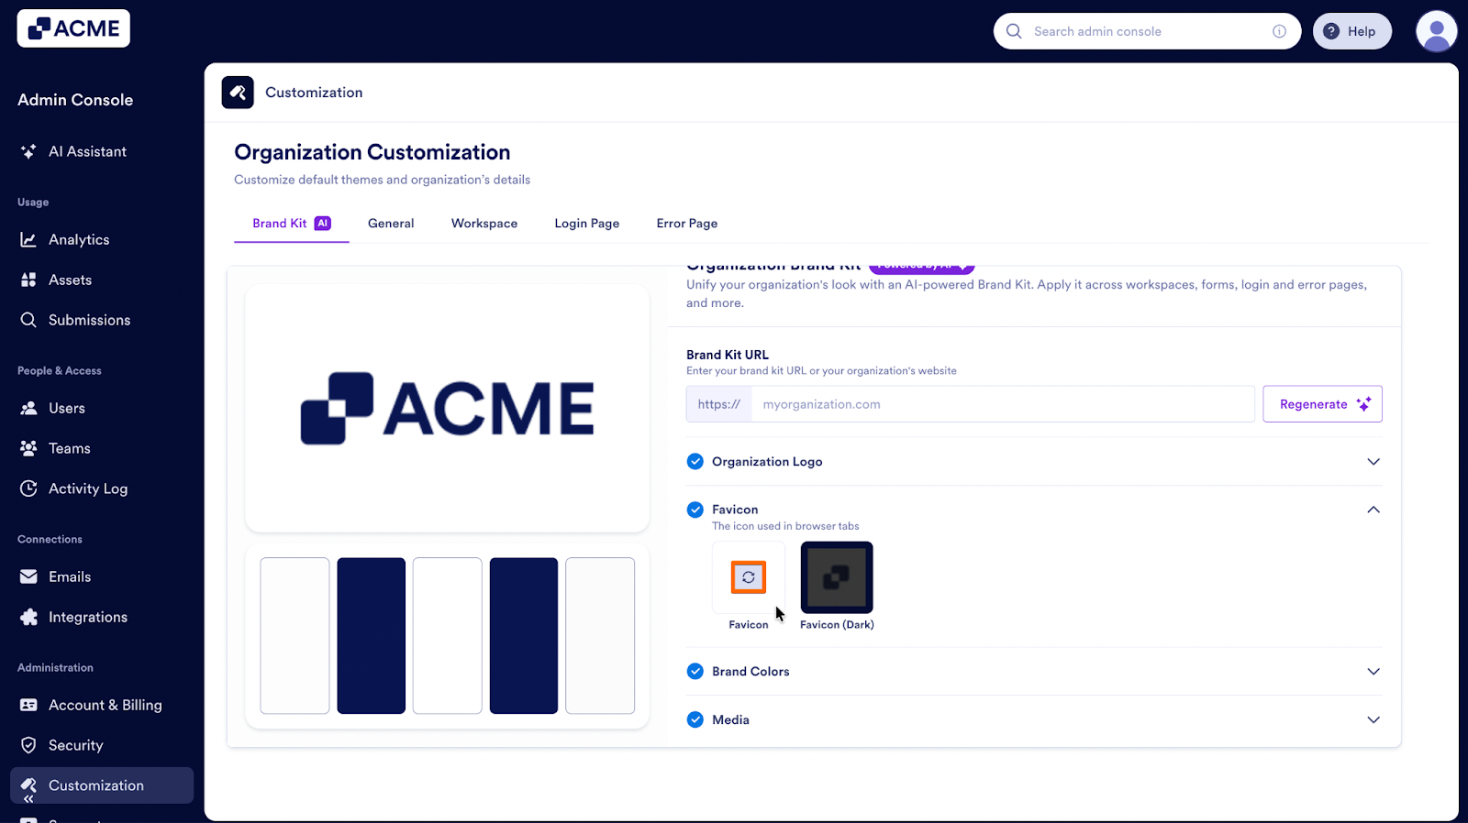
Task: Click the Analytics chart icon
Action: point(28,239)
